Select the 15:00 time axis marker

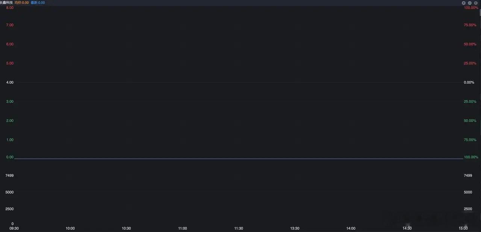pos(463,228)
